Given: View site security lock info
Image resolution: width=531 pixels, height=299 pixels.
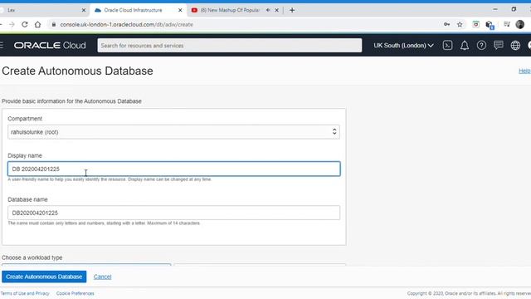Looking at the screenshot, I should coord(53,24).
